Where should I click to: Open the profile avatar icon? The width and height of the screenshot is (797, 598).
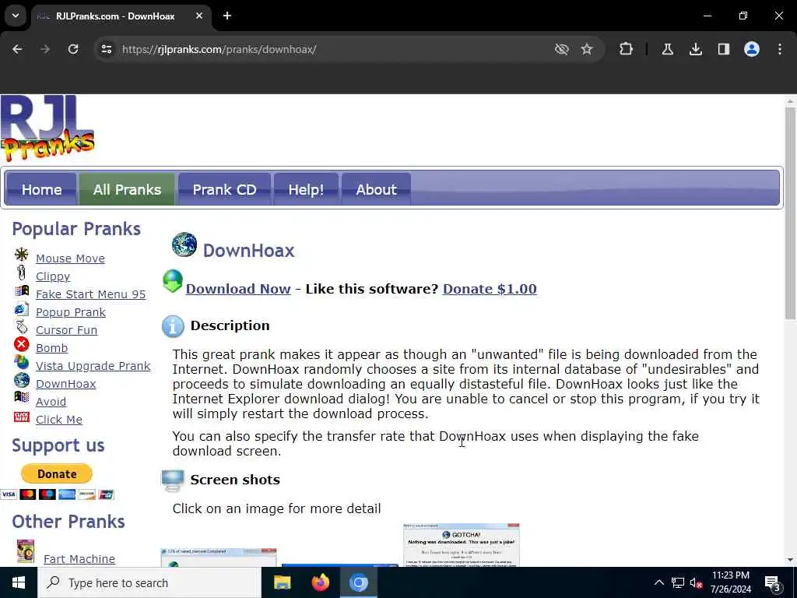[x=752, y=49]
